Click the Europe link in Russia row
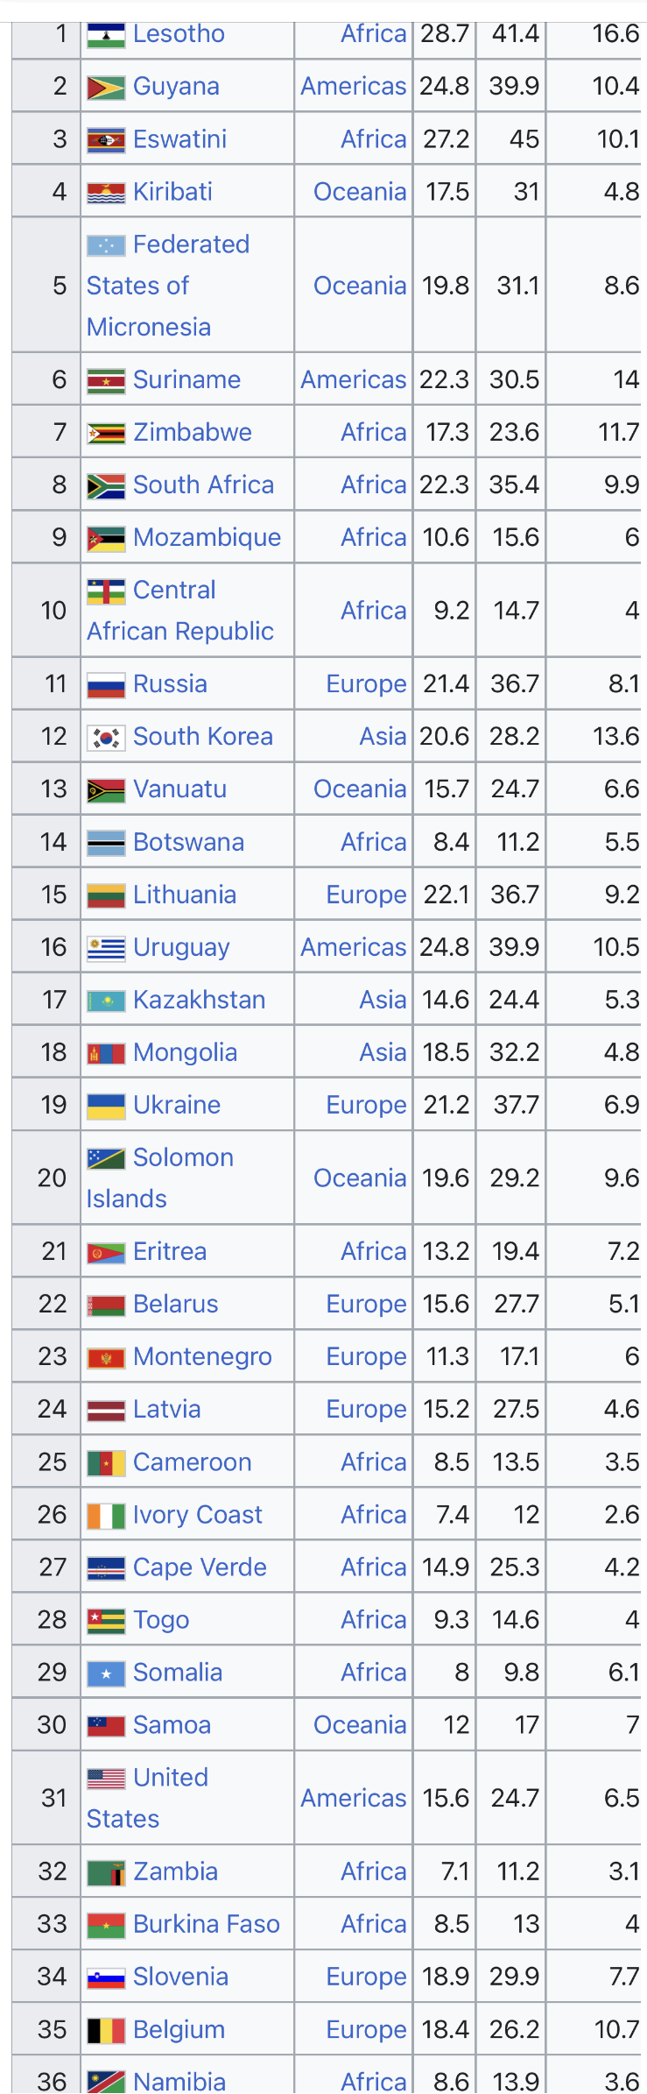 (x=366, y=683)
